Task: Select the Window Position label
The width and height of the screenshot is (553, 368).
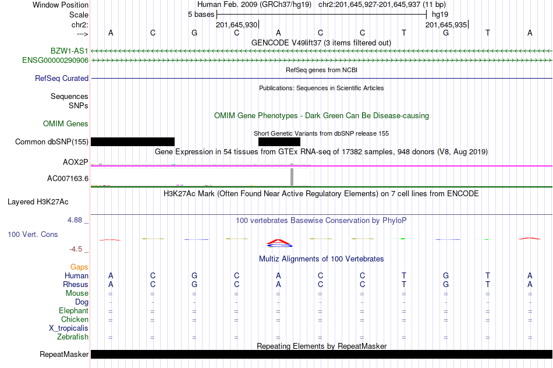Action: (61, 5)
